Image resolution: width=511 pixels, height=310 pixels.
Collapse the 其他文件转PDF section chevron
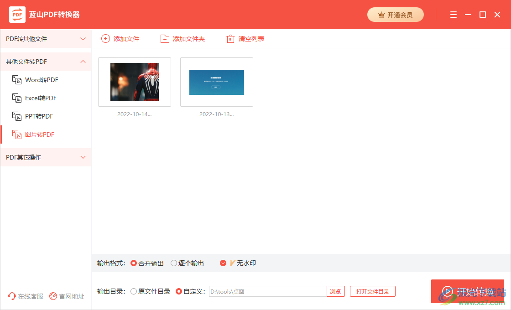click(83, 62)
